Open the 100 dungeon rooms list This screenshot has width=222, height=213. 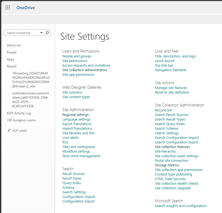click(21, 120)
